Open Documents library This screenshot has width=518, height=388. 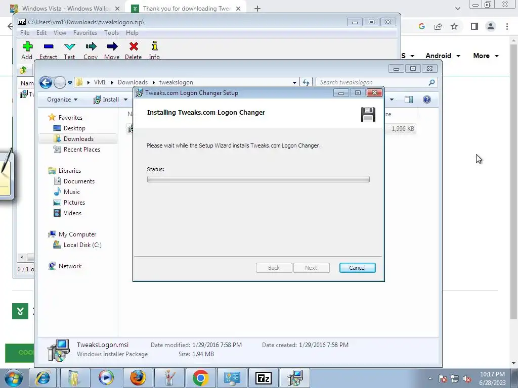[79, 181]
